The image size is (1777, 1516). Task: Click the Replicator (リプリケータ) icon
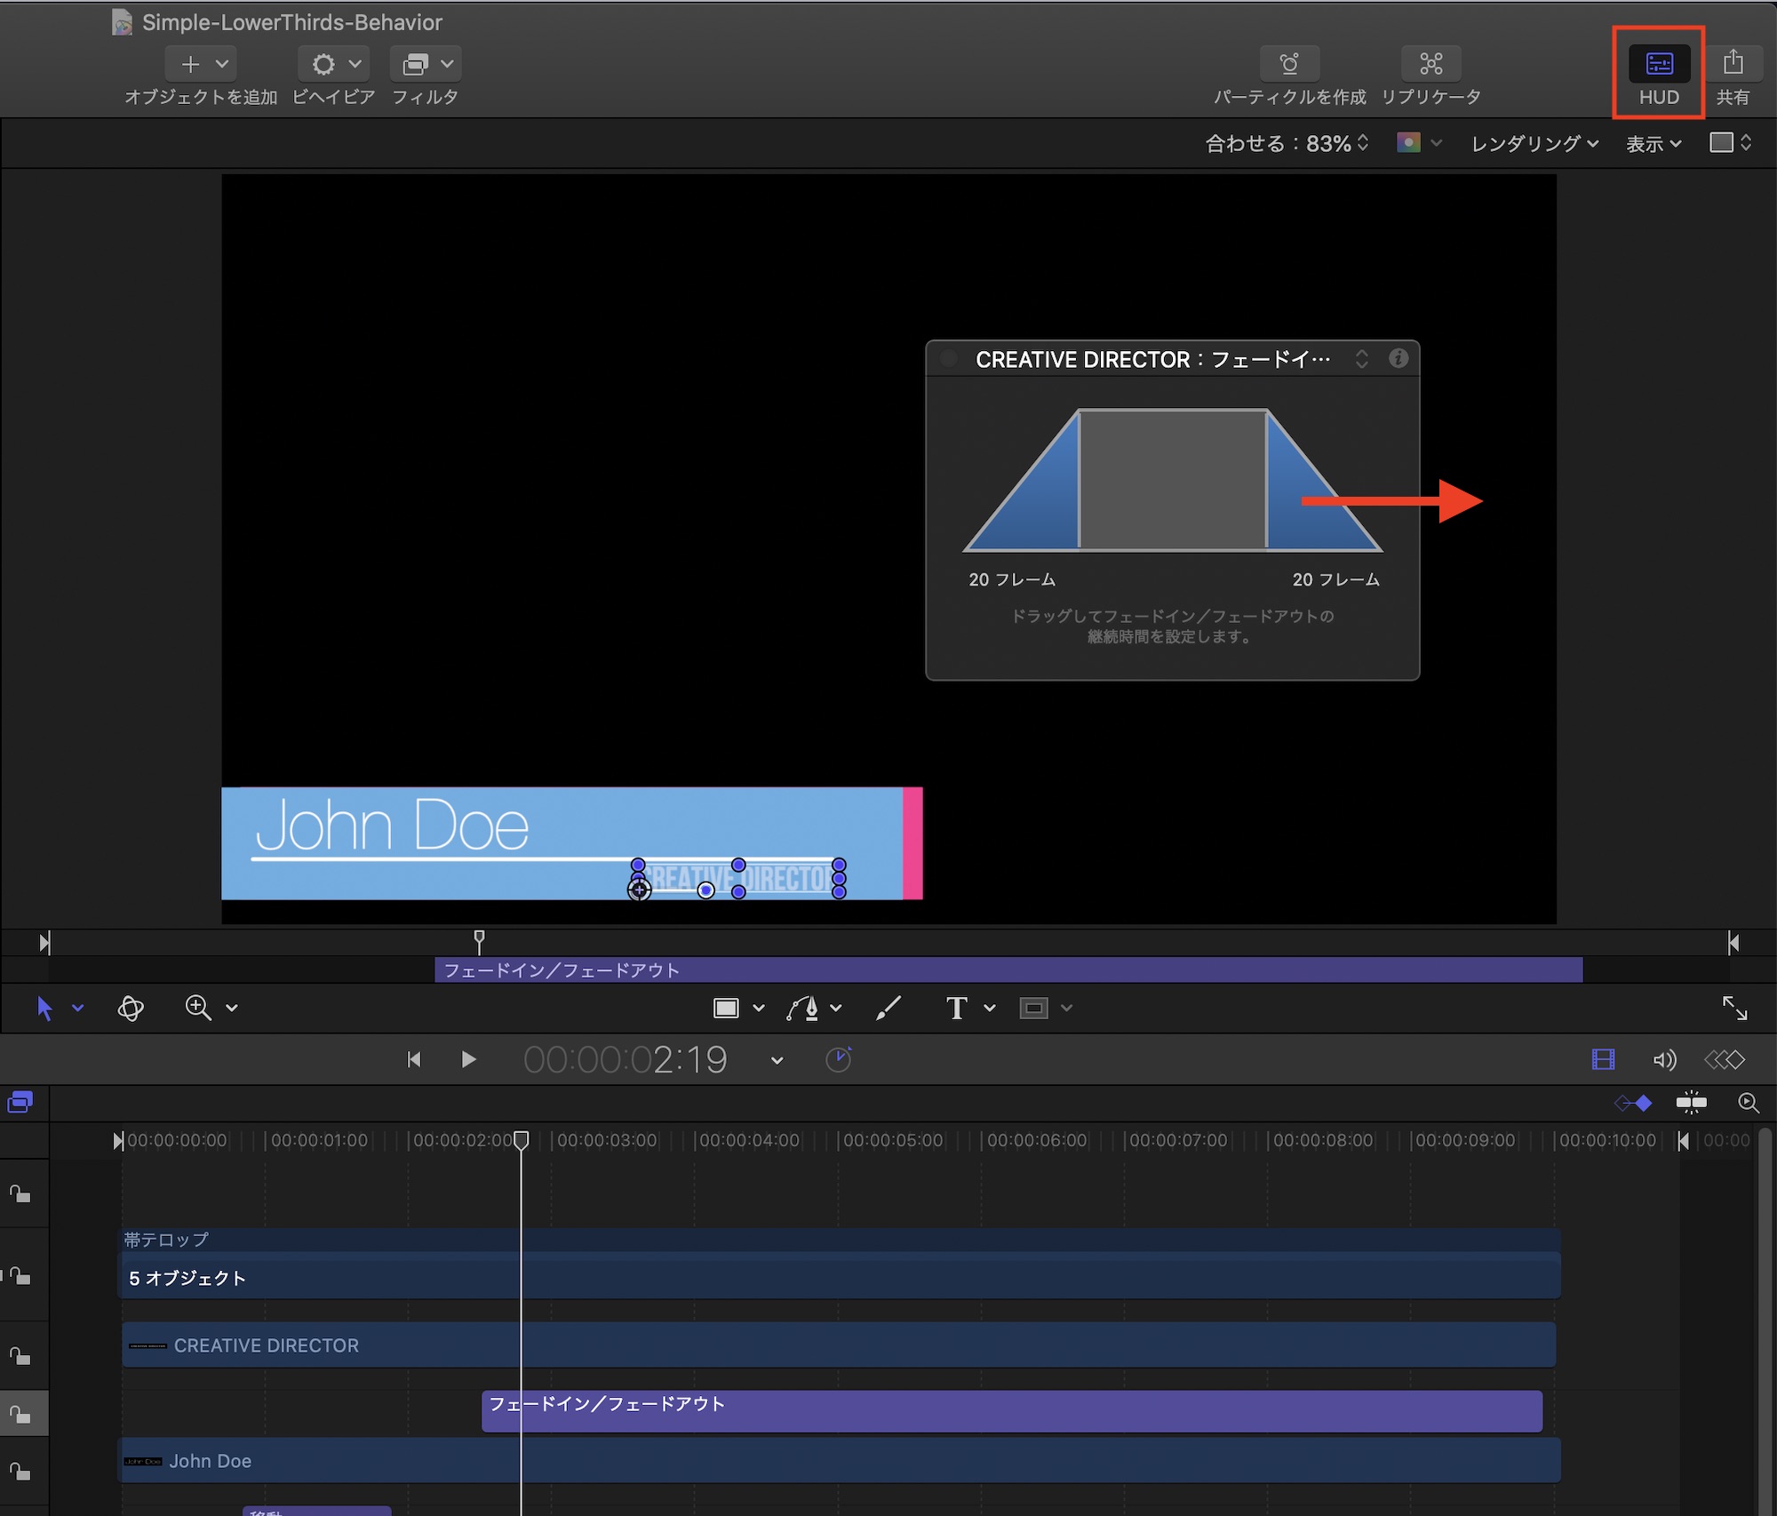[1430, 64]
